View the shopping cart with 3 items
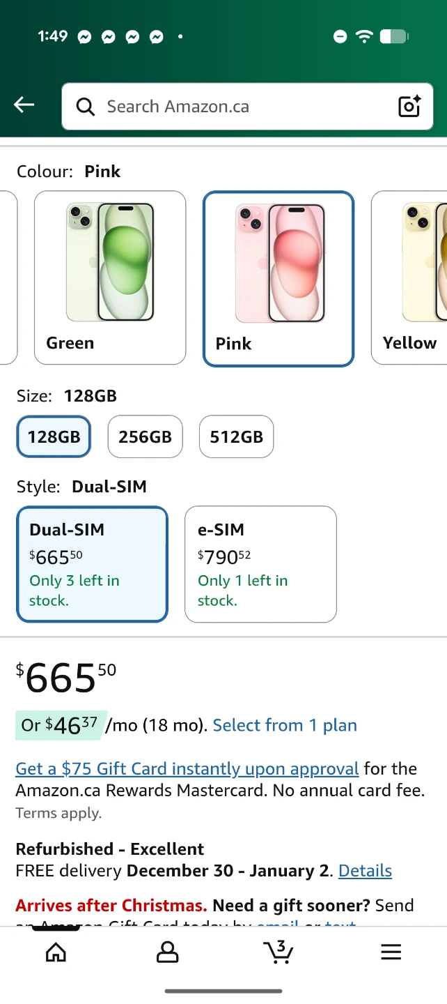 (x=279, y=952)
